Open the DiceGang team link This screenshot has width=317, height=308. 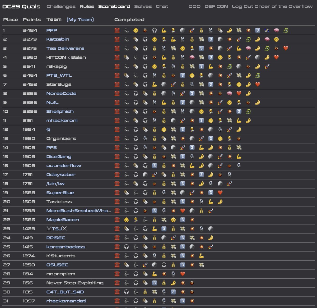click(59, 157)
